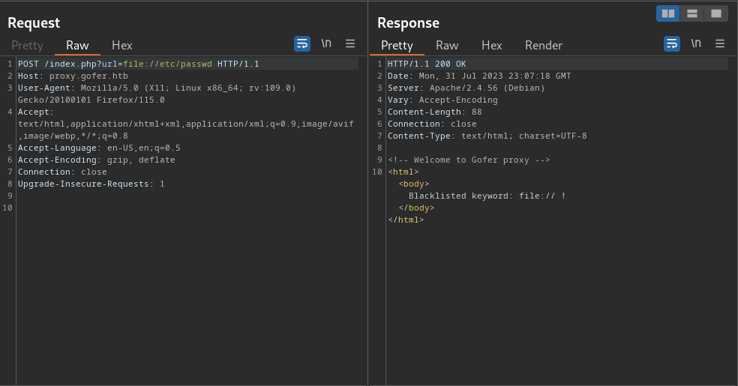Switch Response view to Render tab

click(x=544, y=46)
